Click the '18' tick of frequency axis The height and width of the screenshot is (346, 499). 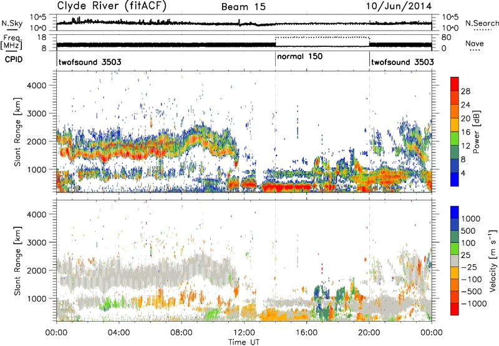42,37
